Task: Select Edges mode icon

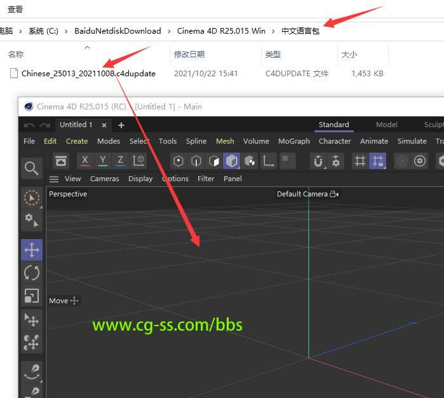Action: click(196, 161)
